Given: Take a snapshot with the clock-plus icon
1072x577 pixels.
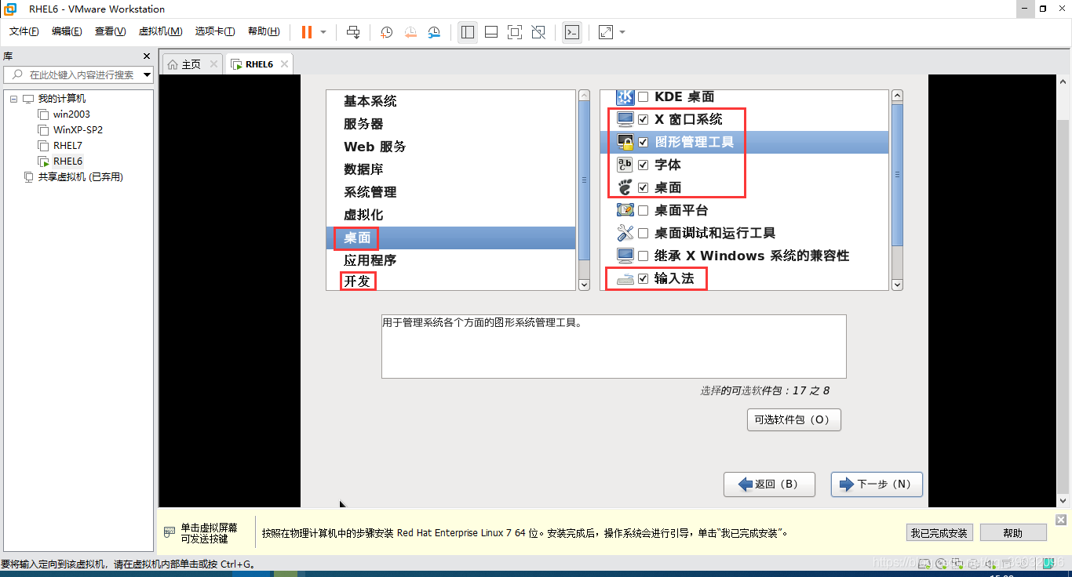Looking at the screenshot, I should click(x=387, y=32).
